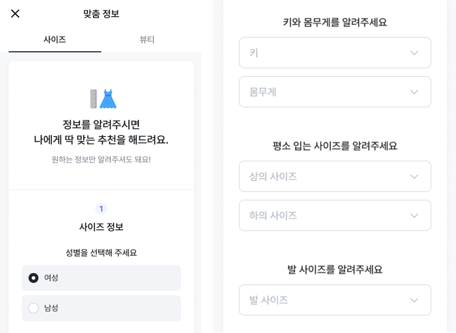Open the 발 사이즈 foot size dropdown

click(335, 300)
